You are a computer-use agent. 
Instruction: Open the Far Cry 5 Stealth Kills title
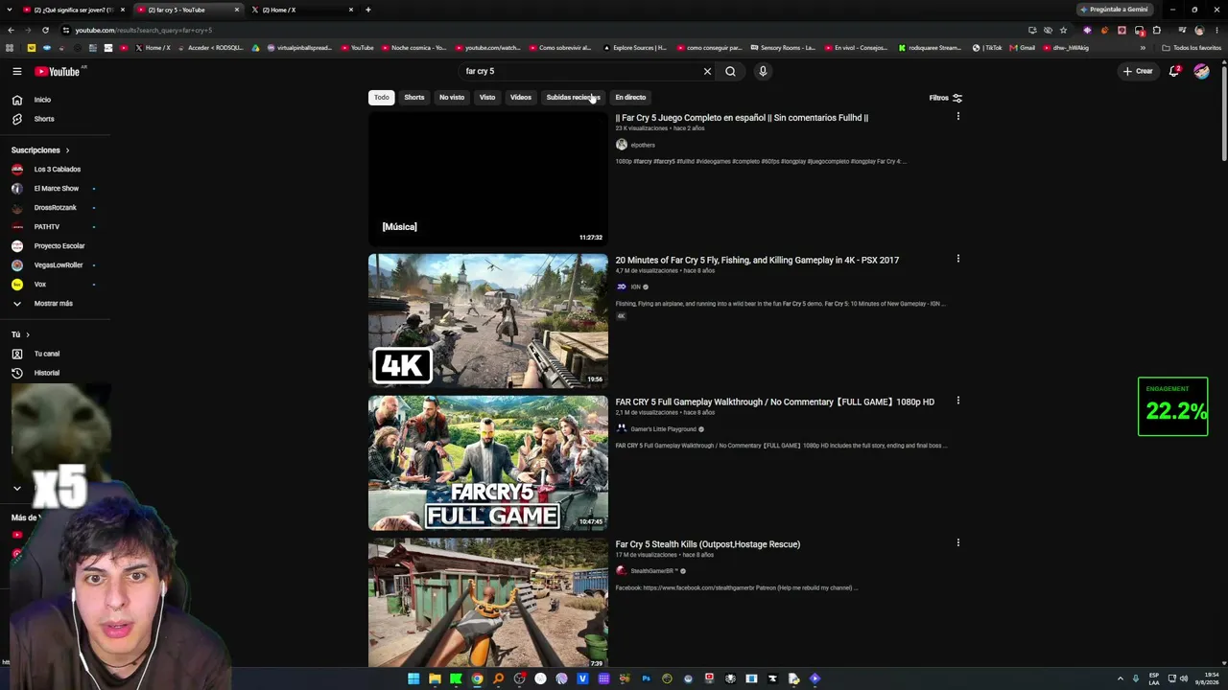pyautogui.click(x=707, y=544)
